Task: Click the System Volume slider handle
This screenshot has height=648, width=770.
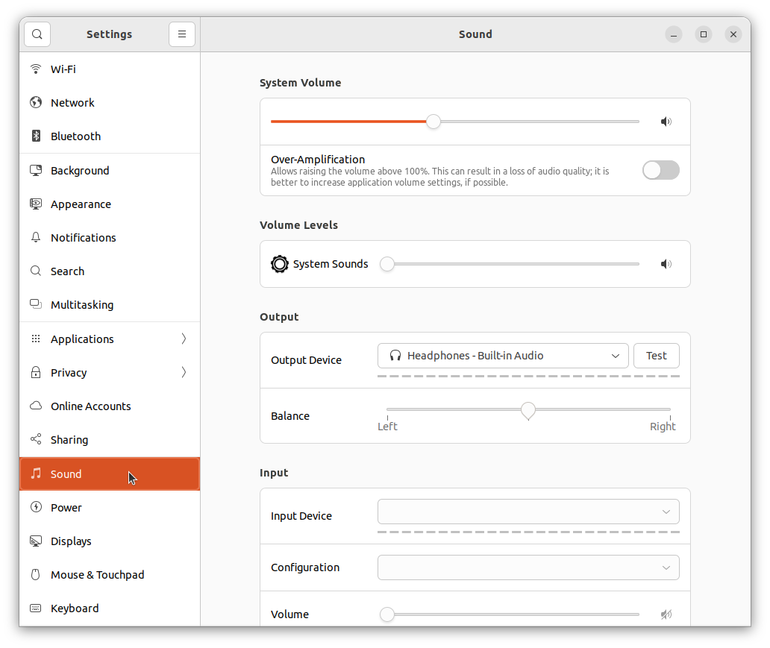Action: (x=433, y=122)
